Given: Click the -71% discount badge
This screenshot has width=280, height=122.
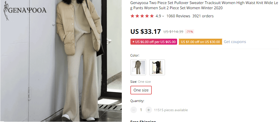Looking at the screenshot, I should [190, 32].
